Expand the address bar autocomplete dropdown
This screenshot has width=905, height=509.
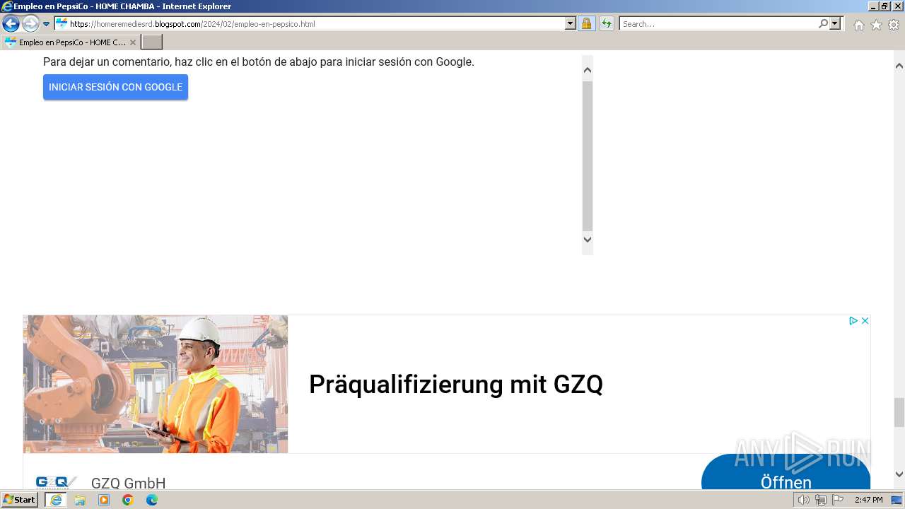(x=571, y=24)
